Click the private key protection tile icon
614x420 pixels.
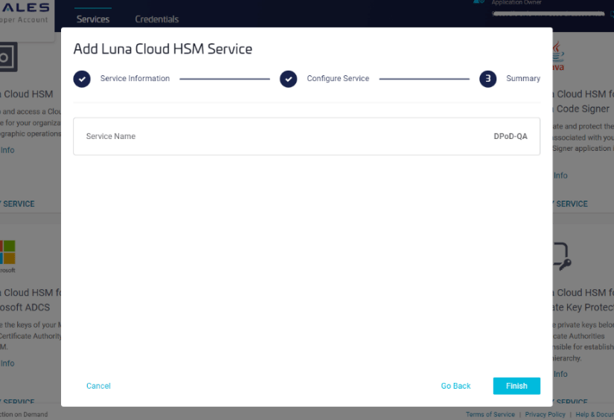point(560,256)
